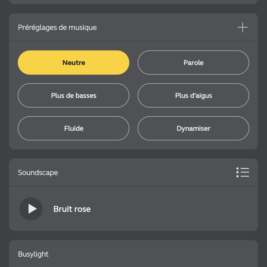Open the Soundscape list icon

[242, 172]
